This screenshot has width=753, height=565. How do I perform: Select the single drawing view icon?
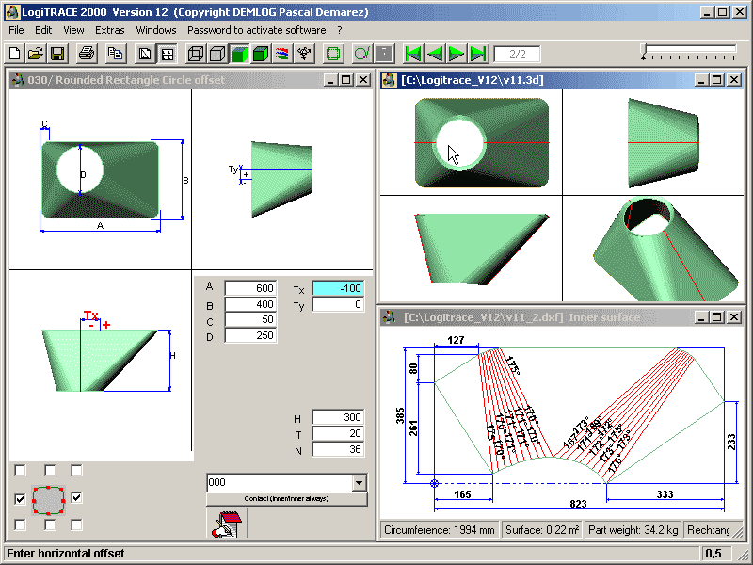tap(145, 54)
